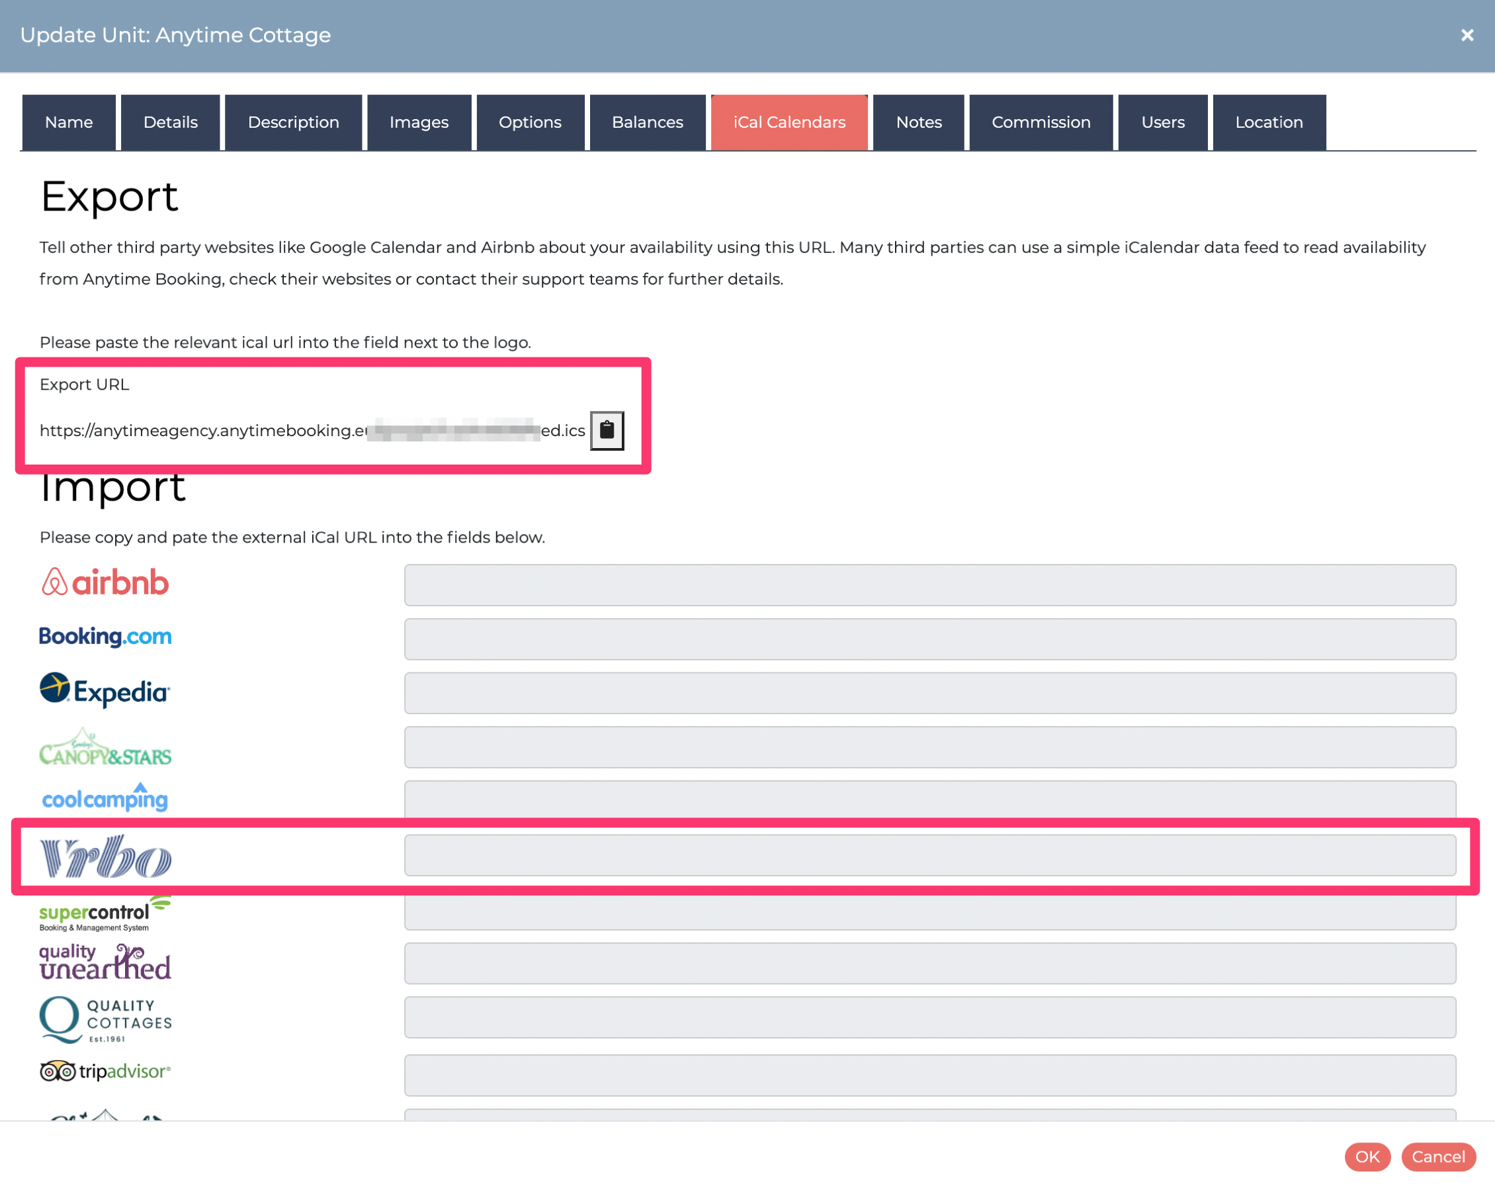1495x1190 pixels.
Task: Confirm changes with the OK button
Action: click(x=1367, y=1157)
